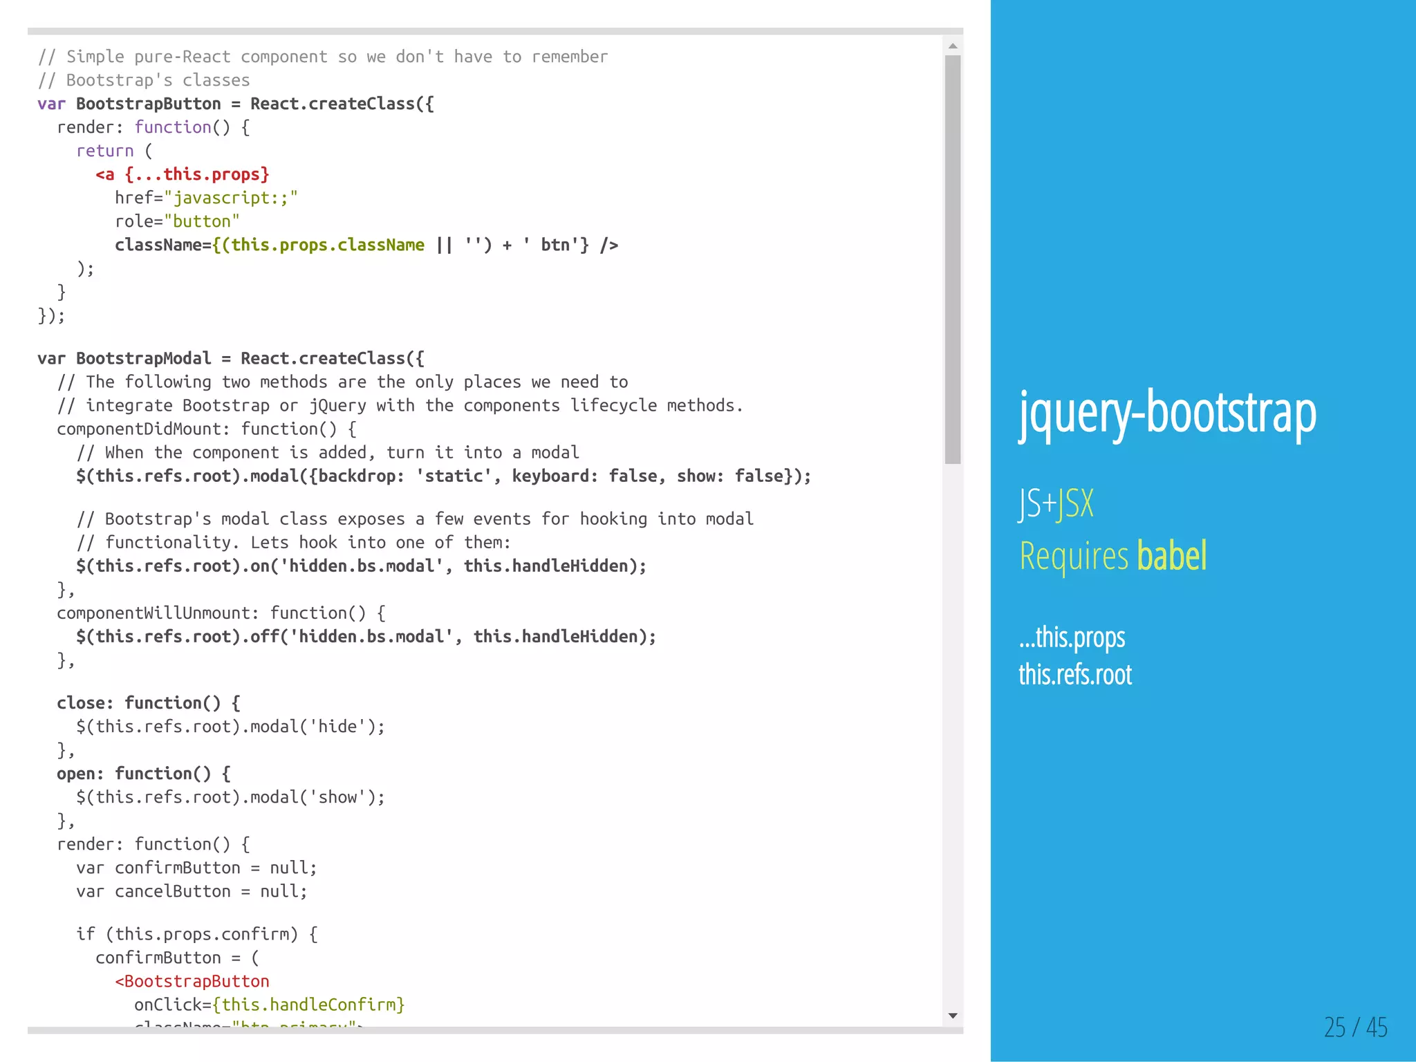
Task: Click the 'componentWillUnmount: function() {' line
Action: pyautogui.click(x=221, y=613)
